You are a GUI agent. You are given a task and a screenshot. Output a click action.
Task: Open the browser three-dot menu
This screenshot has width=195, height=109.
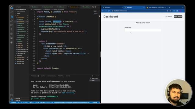183,11
